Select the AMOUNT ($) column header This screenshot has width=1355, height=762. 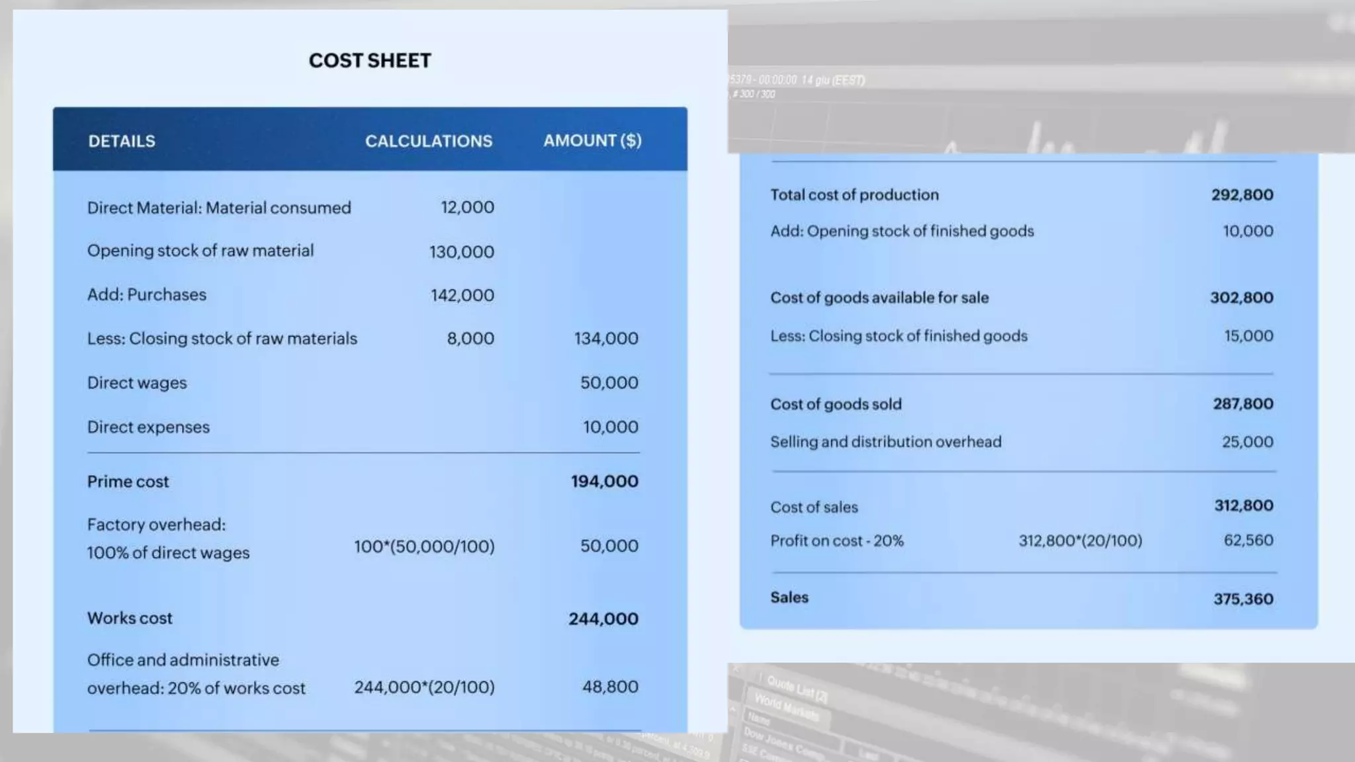(592, 140)
